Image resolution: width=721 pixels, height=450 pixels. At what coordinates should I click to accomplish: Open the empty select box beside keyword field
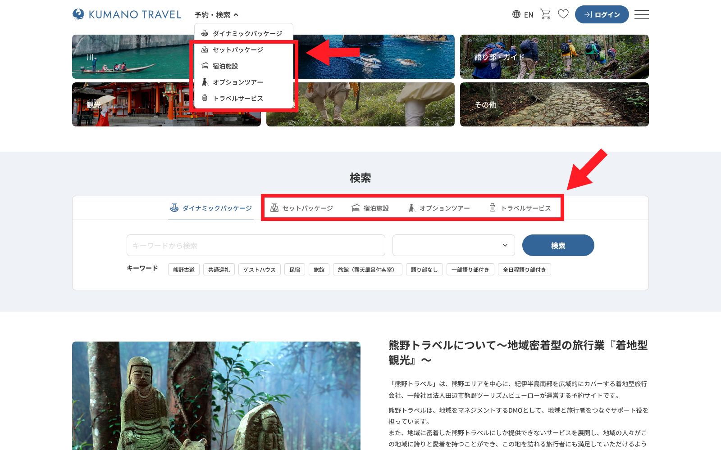[x=453, y=245]
